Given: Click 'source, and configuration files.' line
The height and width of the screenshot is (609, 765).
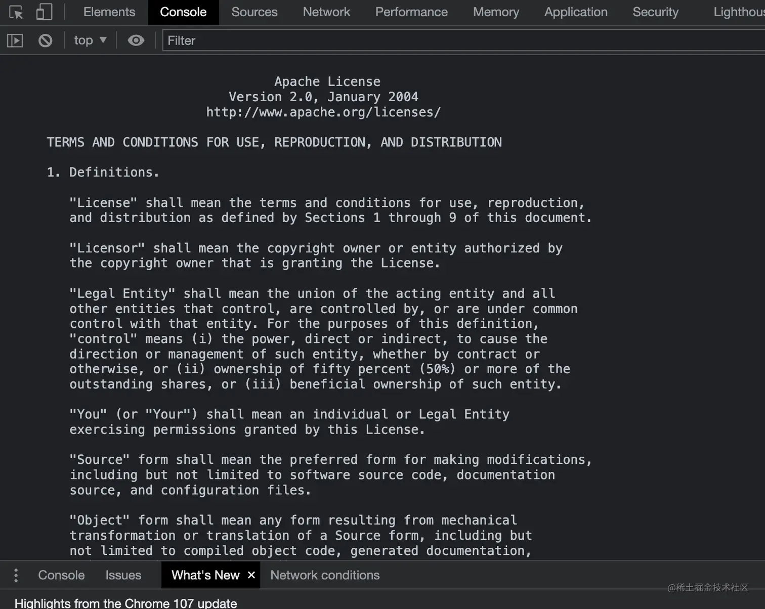Looking at the screenshot, I should pyautogui.click(x=190, y=490).
